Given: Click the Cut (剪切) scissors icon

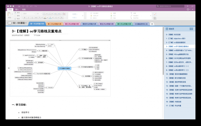Looking at the screenshot, I should point(15,12).
